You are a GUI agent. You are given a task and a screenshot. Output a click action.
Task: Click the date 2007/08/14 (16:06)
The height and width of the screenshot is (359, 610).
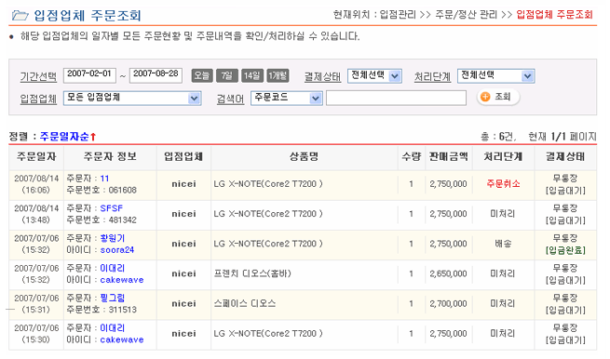(x=36, y=184)
